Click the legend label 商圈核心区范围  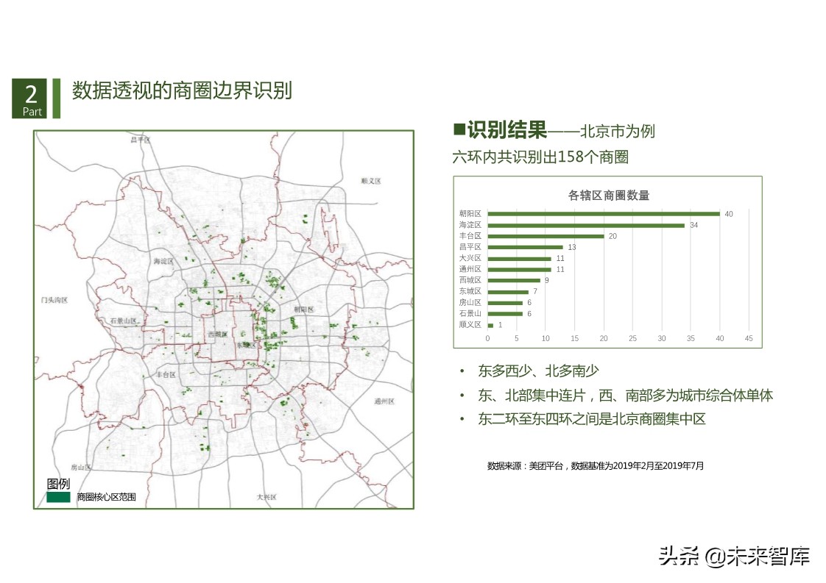click(107, 498)
